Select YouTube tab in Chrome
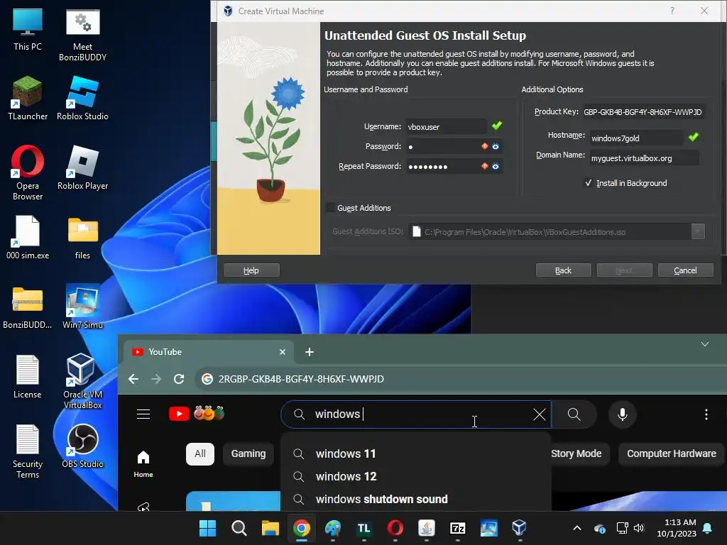This screenshot has width=727, height=545. tap(209, 352)
